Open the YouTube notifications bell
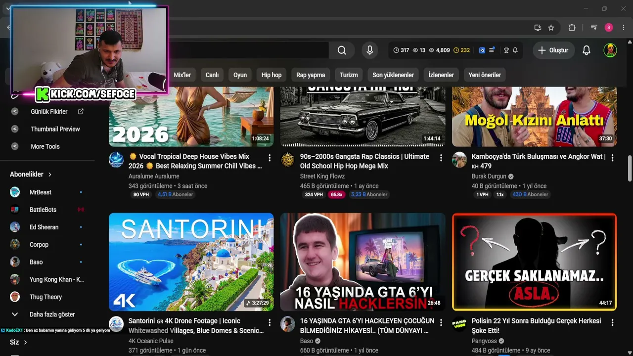This screenshot has height=356, width=633. (587, 50)
